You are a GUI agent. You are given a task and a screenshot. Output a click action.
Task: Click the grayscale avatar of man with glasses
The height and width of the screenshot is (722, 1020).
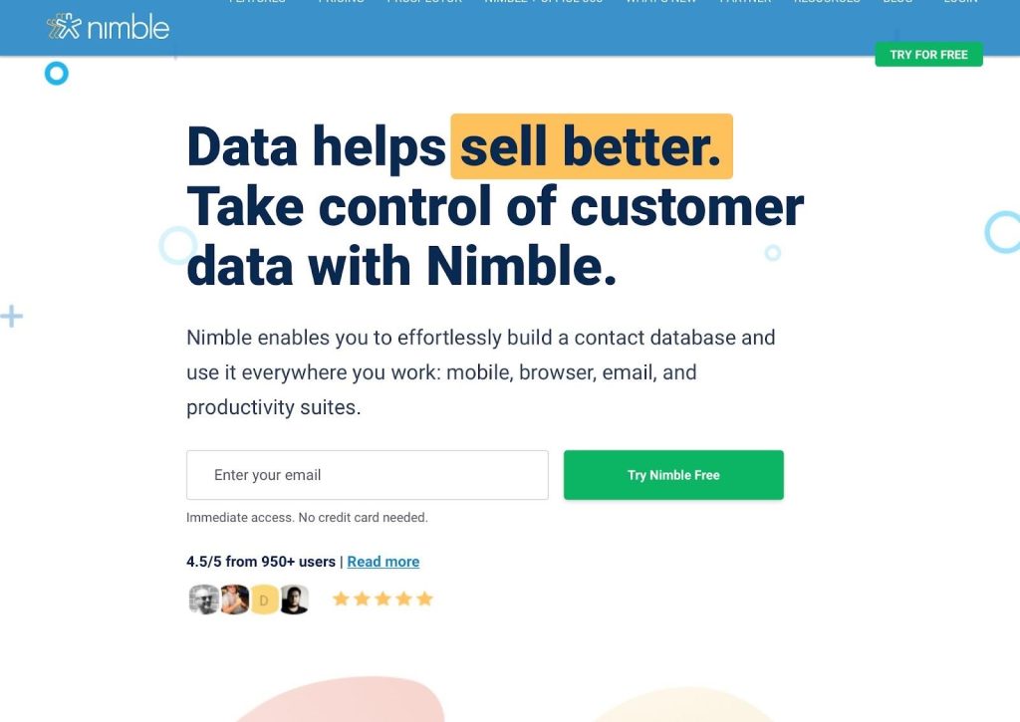203,600
